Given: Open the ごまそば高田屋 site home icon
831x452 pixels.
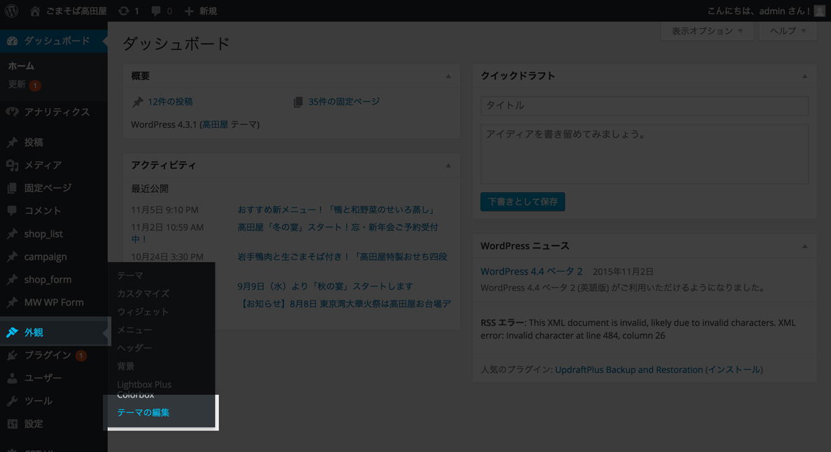Looking at the screenshot, I should tap(35, 11).
